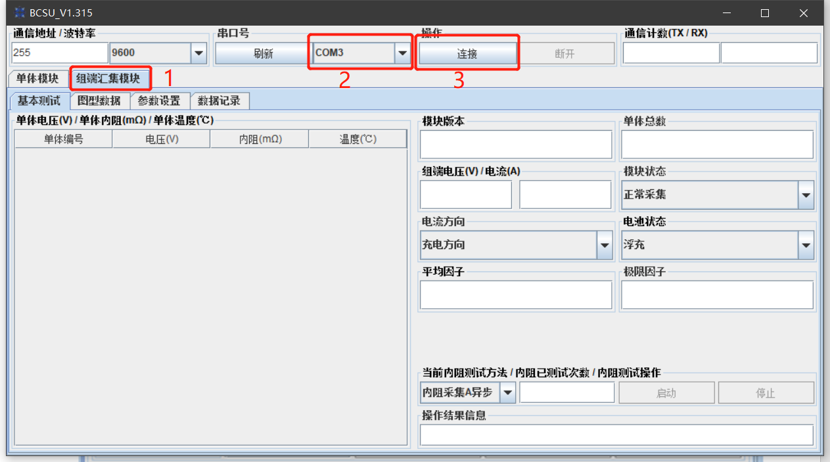Open the 电池状态 浮充 dropdown
830x462 pixels.
point(806,245)
